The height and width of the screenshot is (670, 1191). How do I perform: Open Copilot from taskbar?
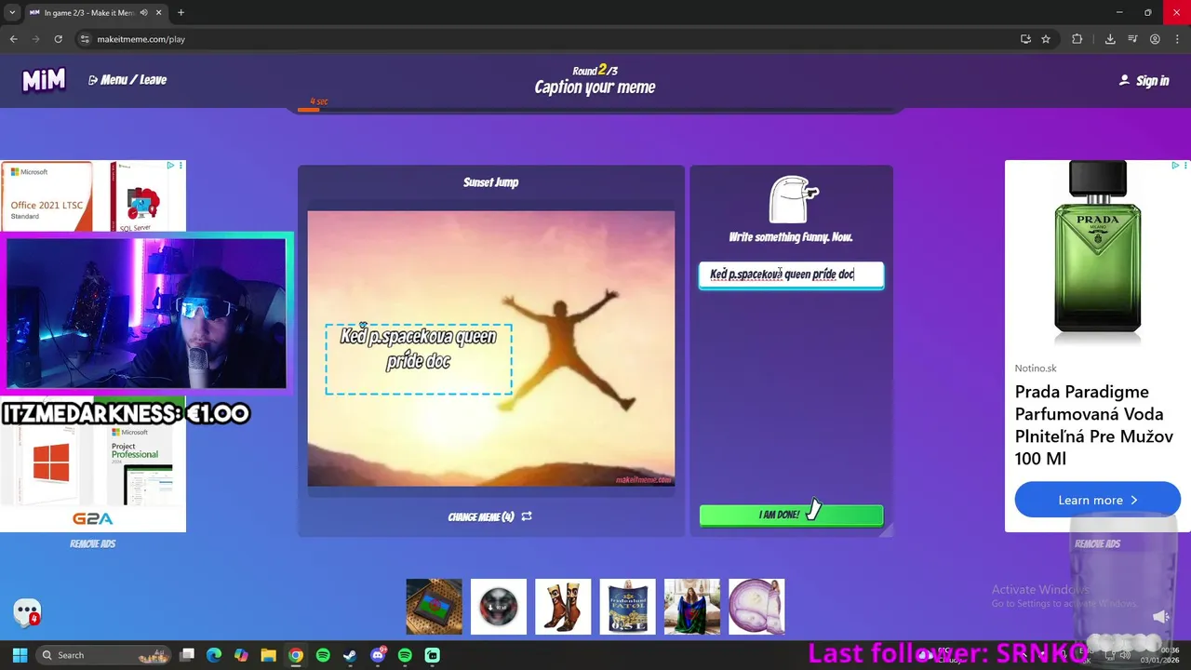pyautogui.click(x=241, y=655)
